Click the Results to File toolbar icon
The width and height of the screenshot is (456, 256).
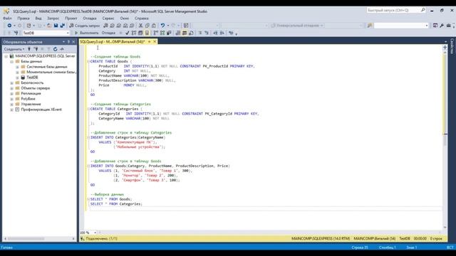point(191,33)
